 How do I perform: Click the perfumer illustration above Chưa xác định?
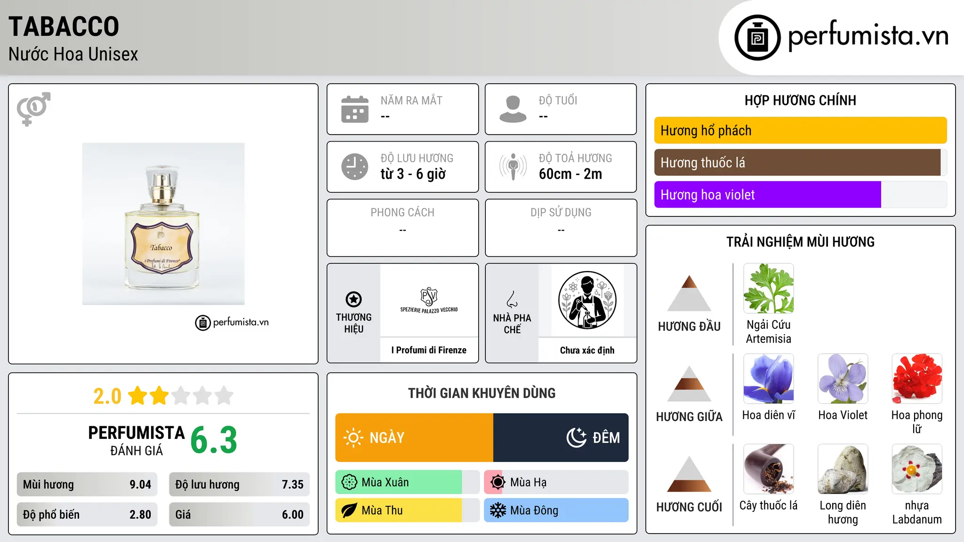point(587,300)
